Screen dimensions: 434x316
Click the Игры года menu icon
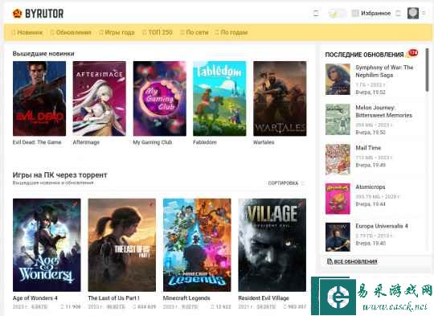[101, 32]
